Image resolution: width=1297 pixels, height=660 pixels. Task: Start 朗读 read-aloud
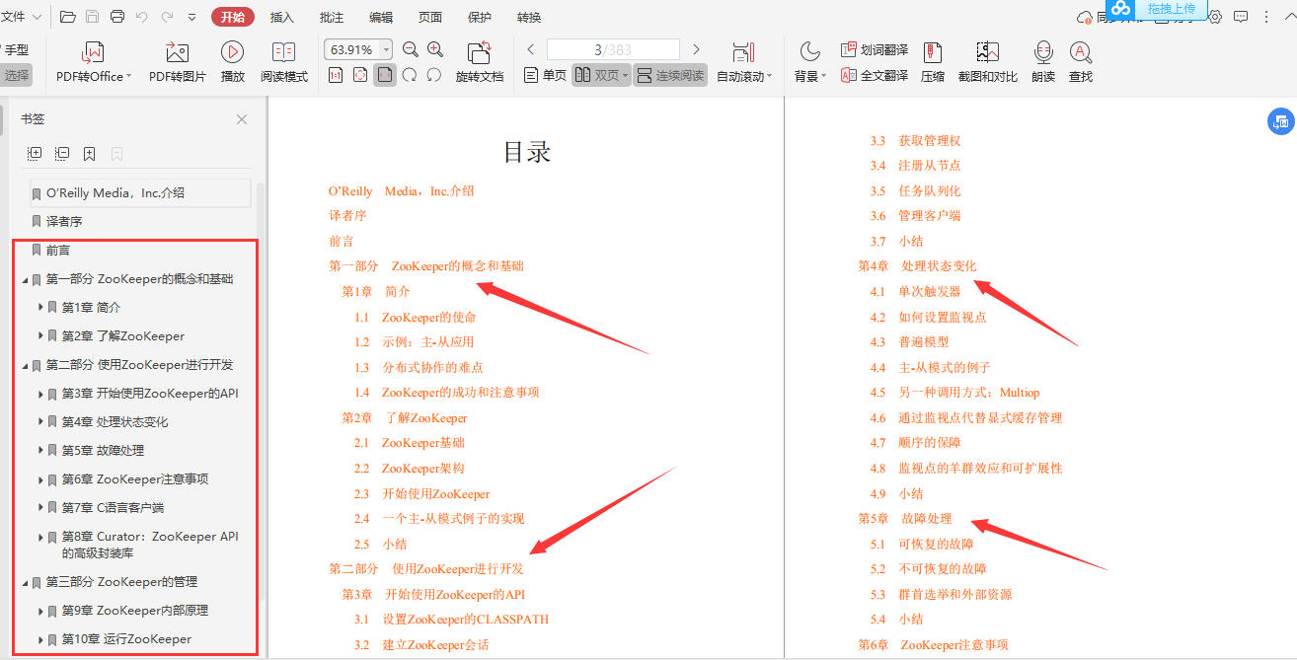1043,63
